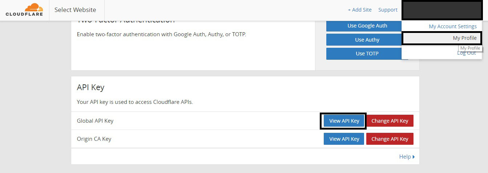The width and height of the screenshot is (488, 173).
Task: Change the Global API Key
Action: (x=390, y=121)
